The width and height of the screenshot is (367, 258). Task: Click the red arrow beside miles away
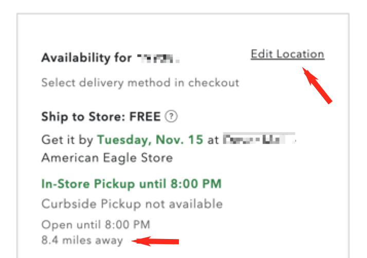point(155,241)
